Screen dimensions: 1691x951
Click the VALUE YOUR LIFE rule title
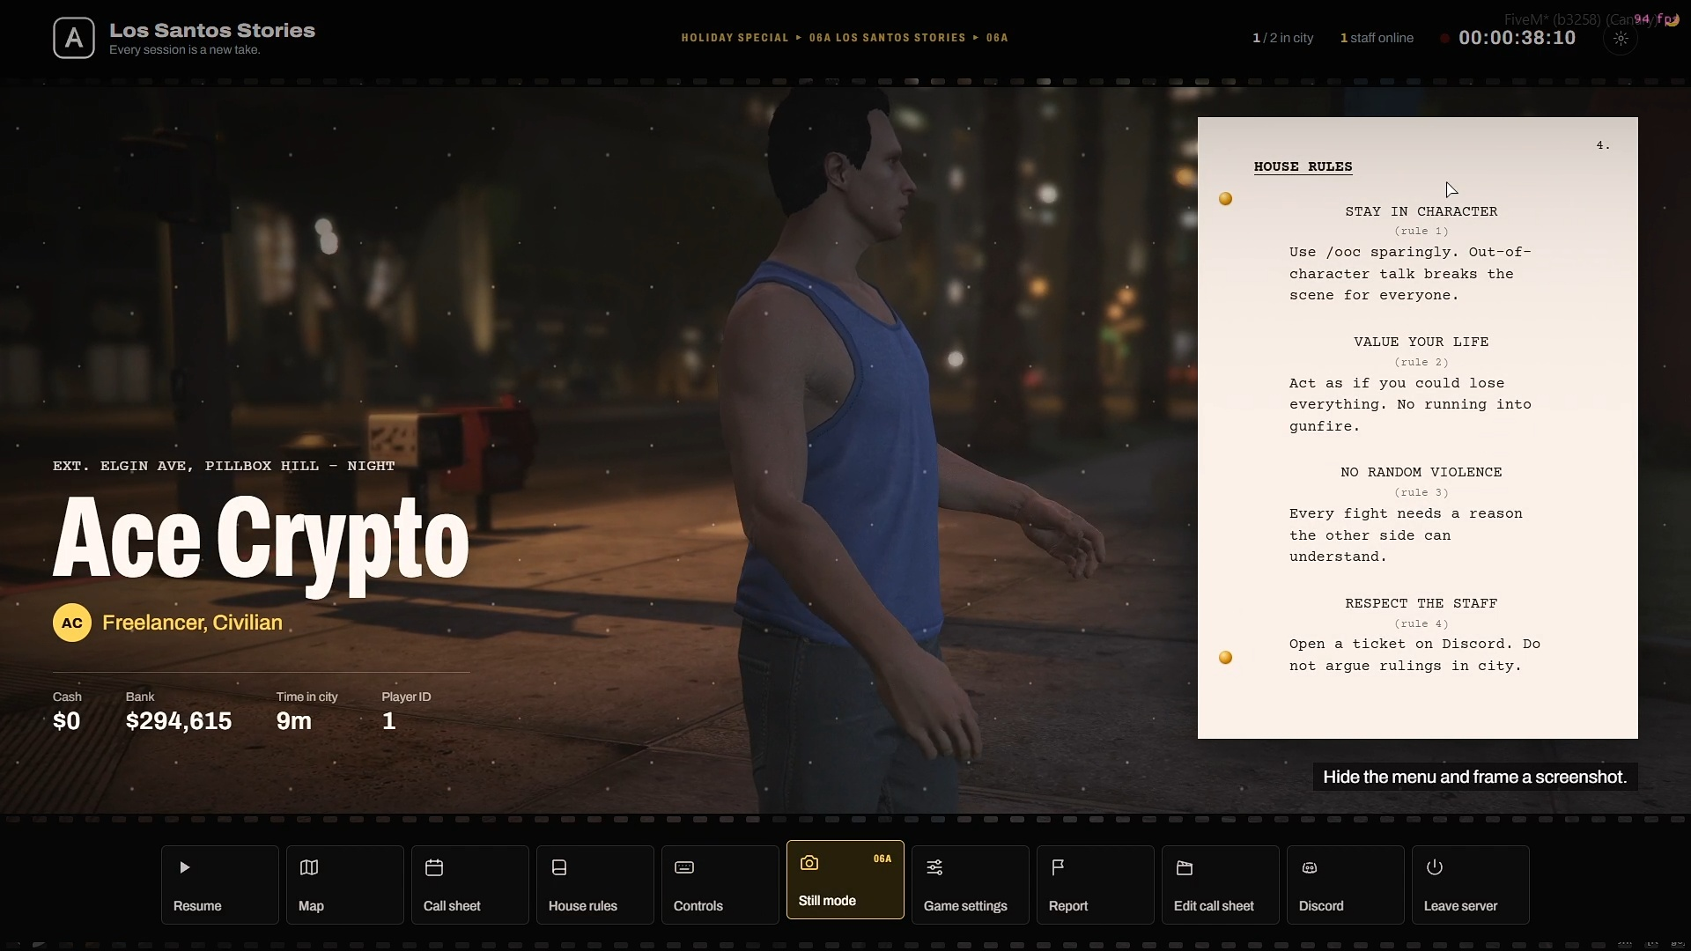(x=1421, y=342)
